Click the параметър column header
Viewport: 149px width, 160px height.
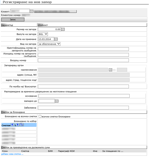click(x=19, y=25)
